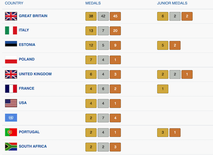This screenshot has width=213, height=155.
Task: Click the United Nations flag icon
Action: [11, 117]
